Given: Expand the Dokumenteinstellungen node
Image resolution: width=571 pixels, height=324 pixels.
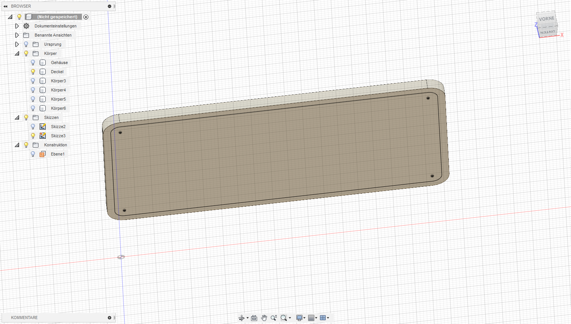Looking at the screenshot, I should pyautogui.click(x=17, y=26).
